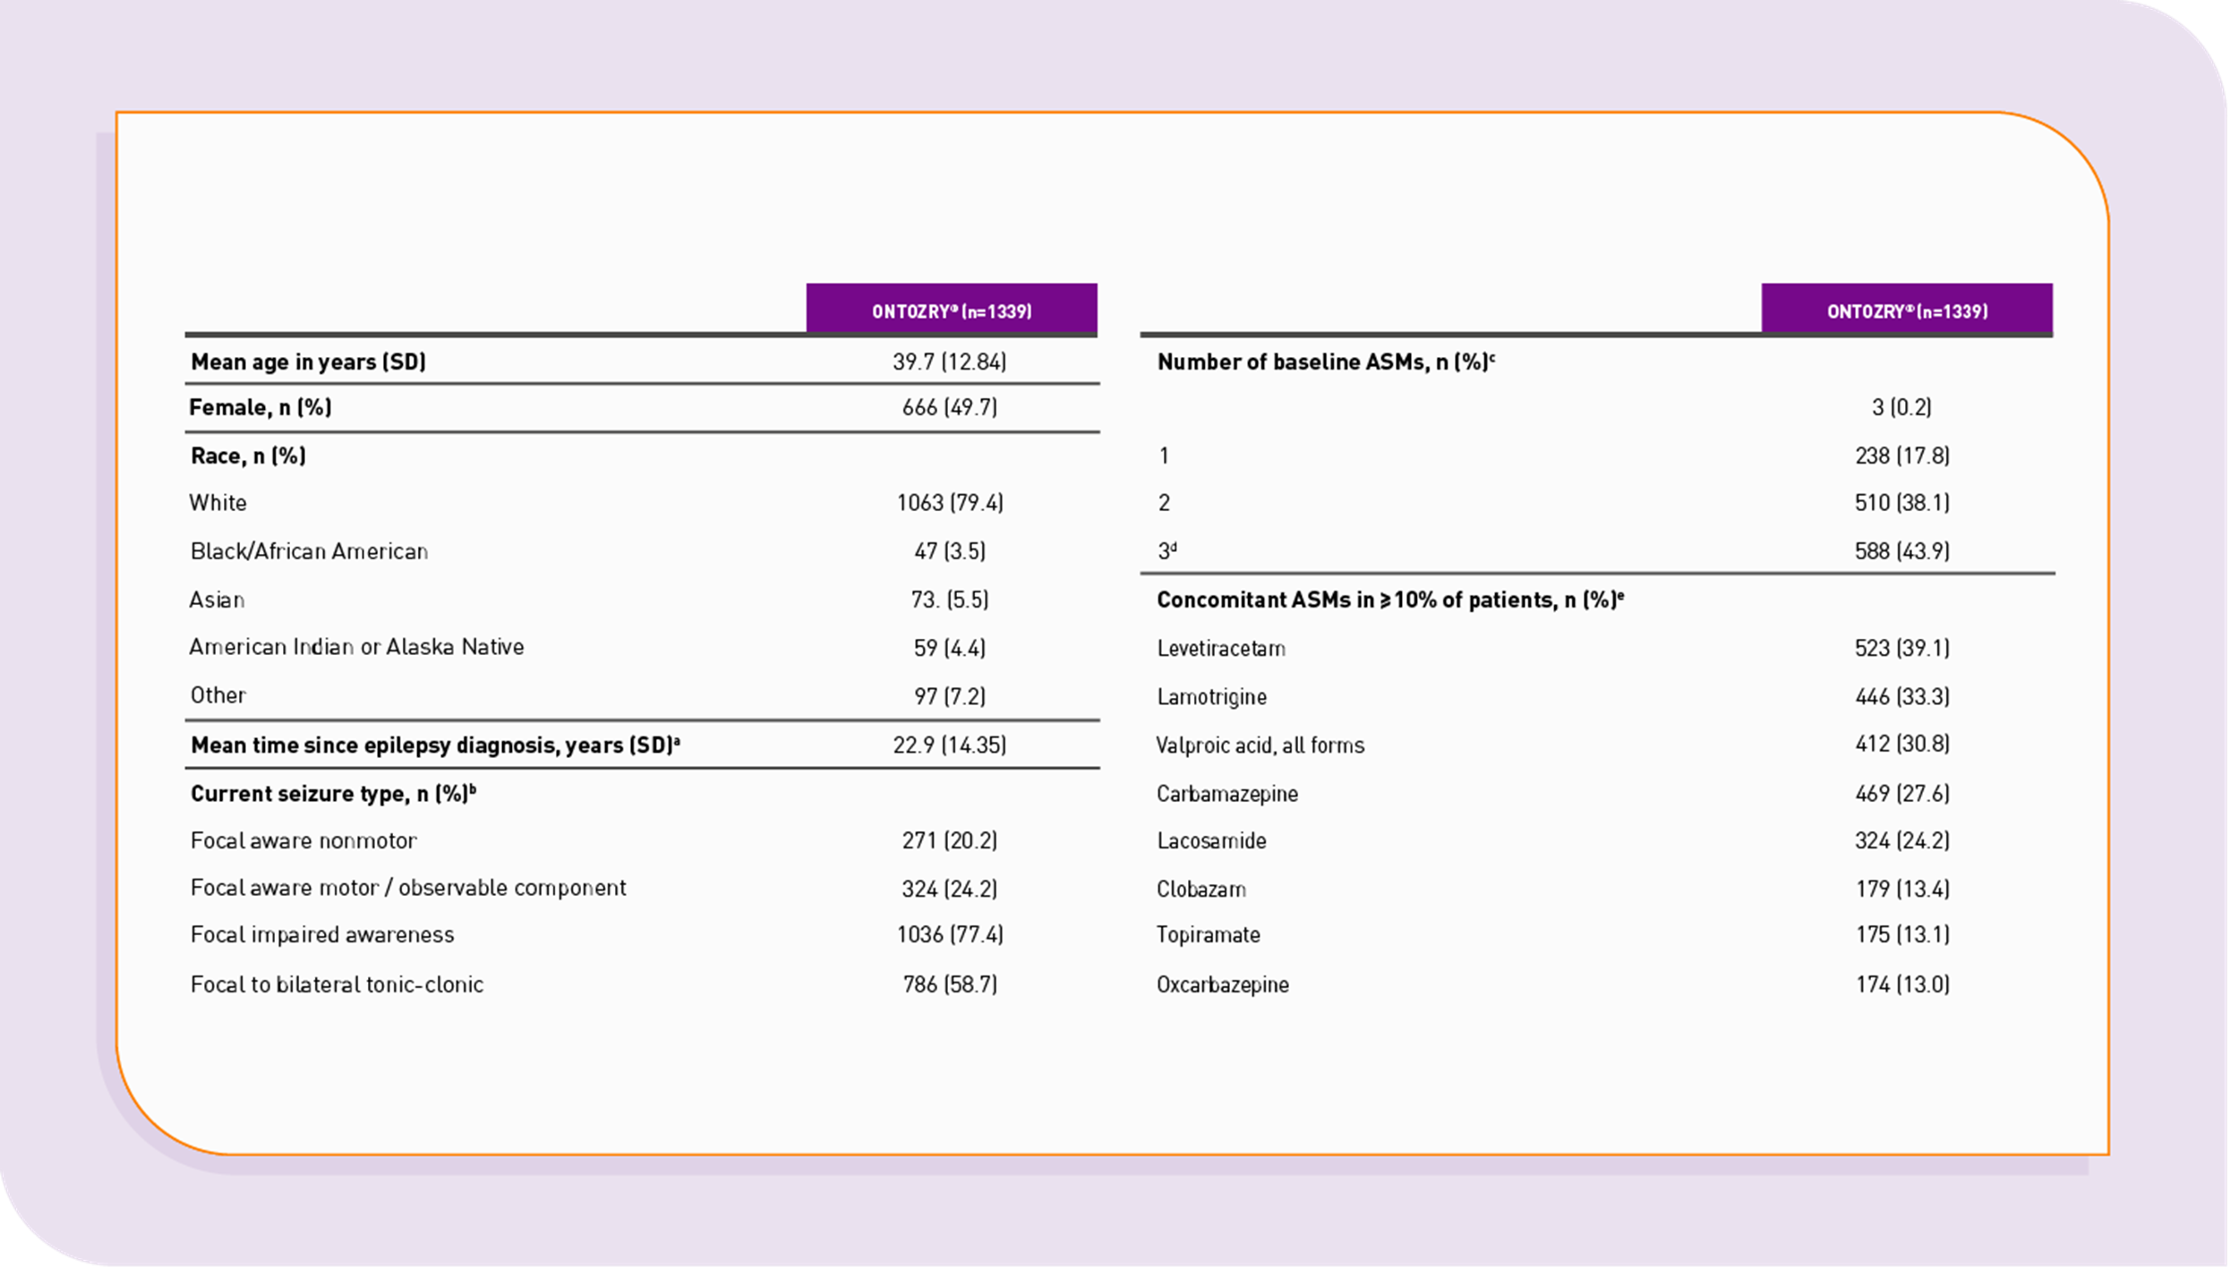Click the value 324 (24.2) for focal aware motor
The image size is (2230, 1268).
tap(949, 889)
